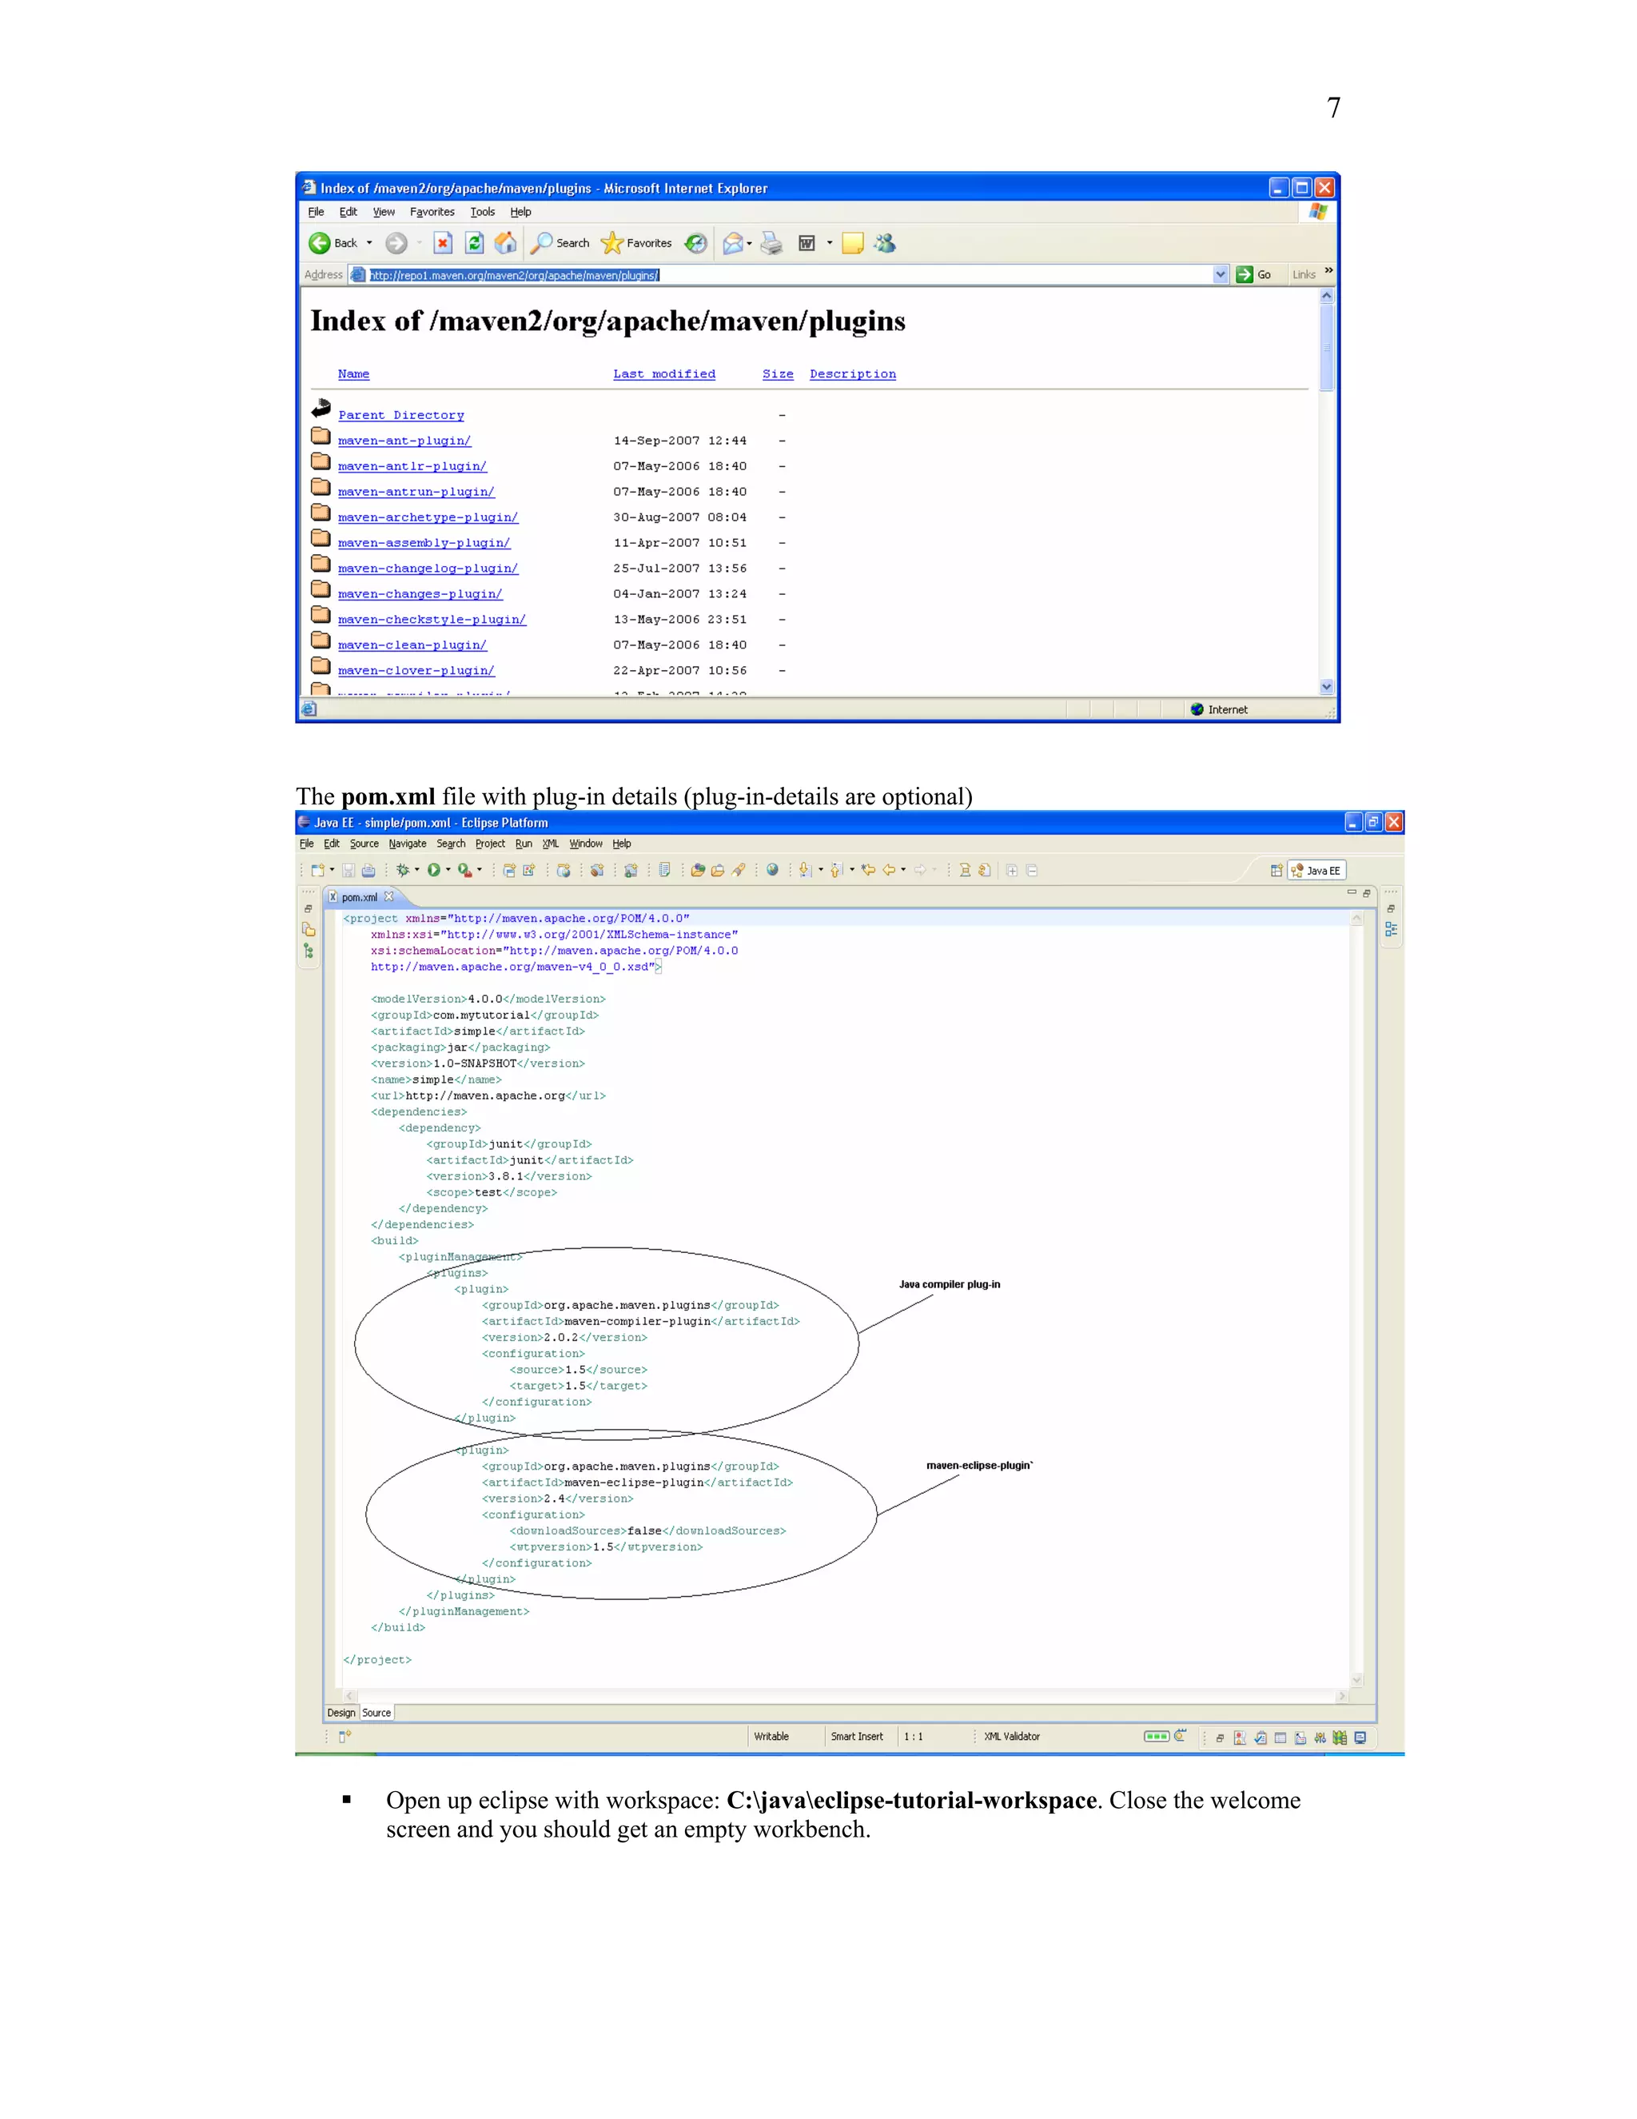Click the IE address URL field
The image size is (1637, 2119).
[790, 274]
